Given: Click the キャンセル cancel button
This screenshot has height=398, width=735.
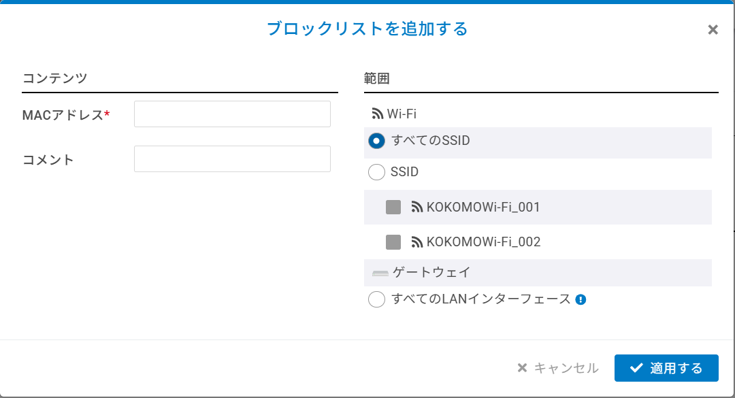Looking at the screenshot, I should 558,368.
